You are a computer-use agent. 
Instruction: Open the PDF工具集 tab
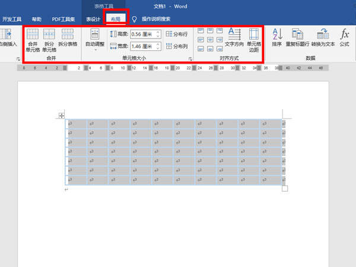pos(63,19)
